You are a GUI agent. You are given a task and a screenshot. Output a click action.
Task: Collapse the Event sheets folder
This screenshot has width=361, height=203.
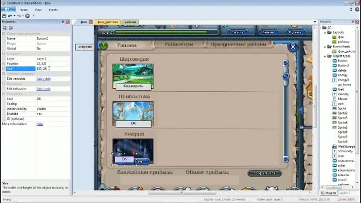pos(325,47)
